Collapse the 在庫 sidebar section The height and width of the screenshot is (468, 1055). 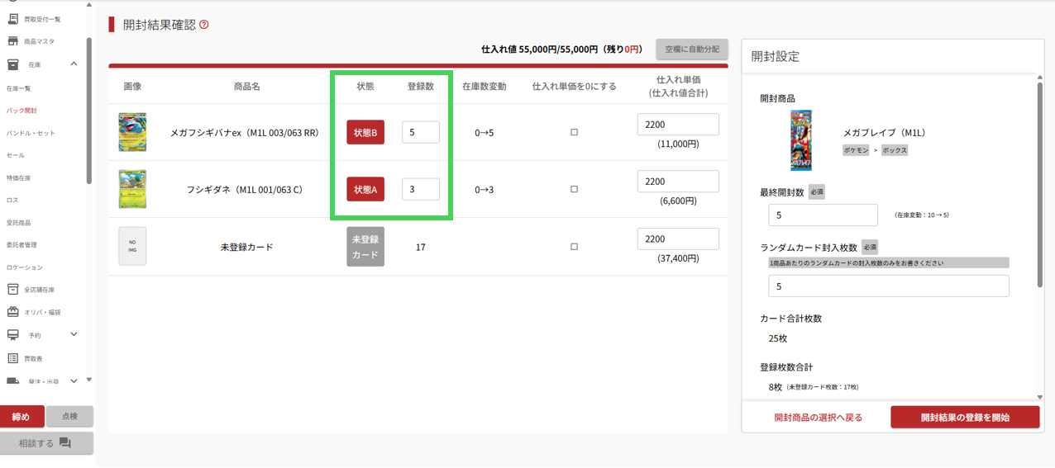[x=74, y=64]
